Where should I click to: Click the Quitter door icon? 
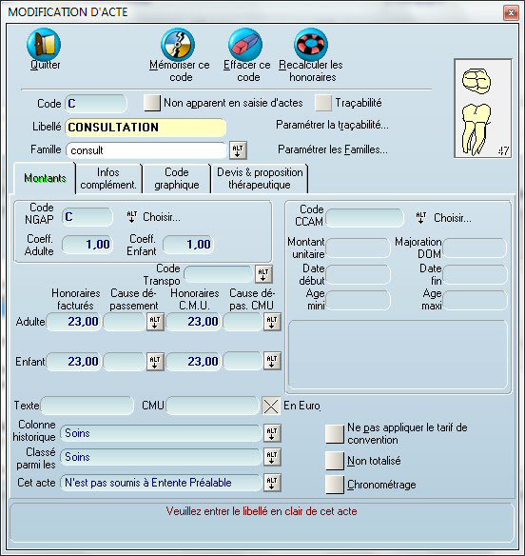[x=44, y=45]
